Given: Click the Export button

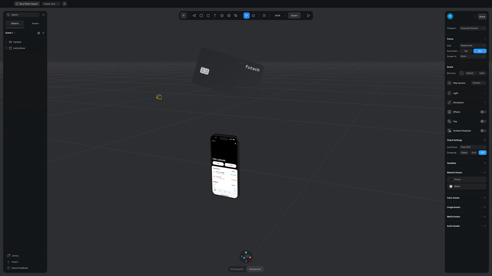Looking at the screenshot, I should coord(294,16).
